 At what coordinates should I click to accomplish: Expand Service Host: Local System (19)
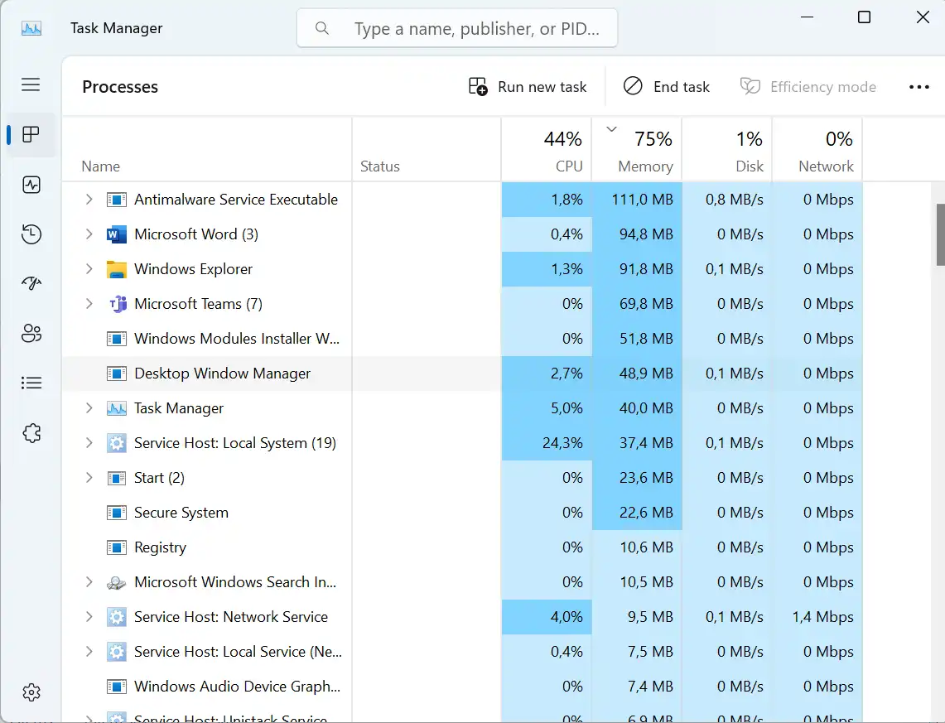[89, 443]
